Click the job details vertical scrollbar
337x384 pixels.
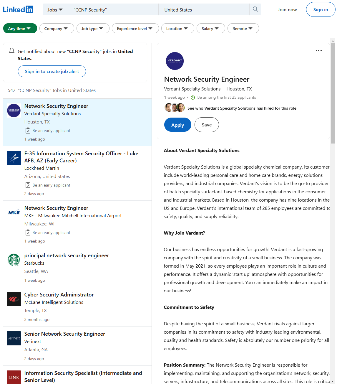333,93
